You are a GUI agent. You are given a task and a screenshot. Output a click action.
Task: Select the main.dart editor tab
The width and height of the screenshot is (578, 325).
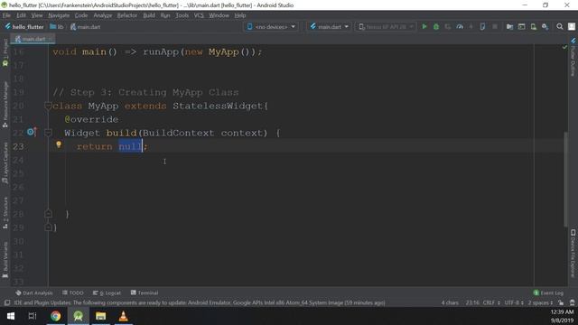33,39
